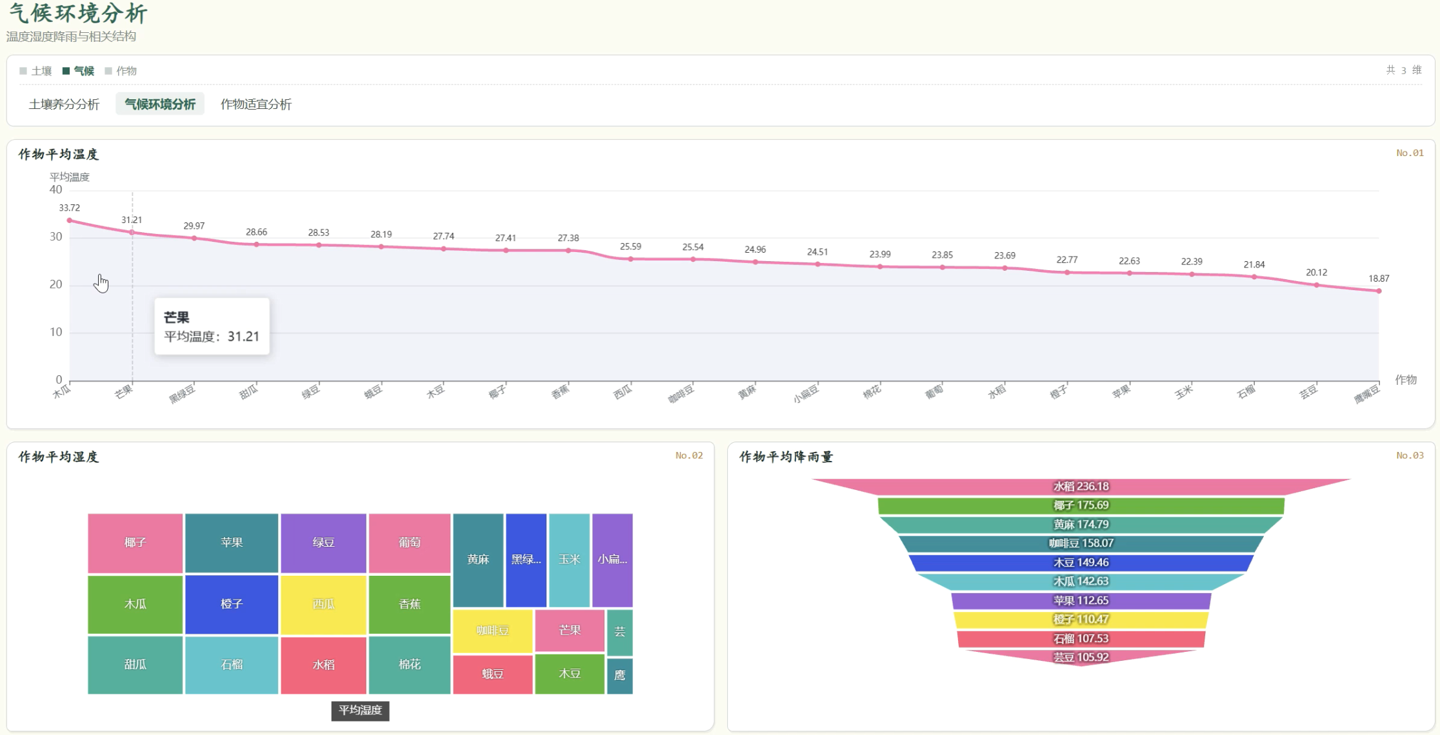
Task: Select the 葡萄 treemap tile
Action: point(409,543)
